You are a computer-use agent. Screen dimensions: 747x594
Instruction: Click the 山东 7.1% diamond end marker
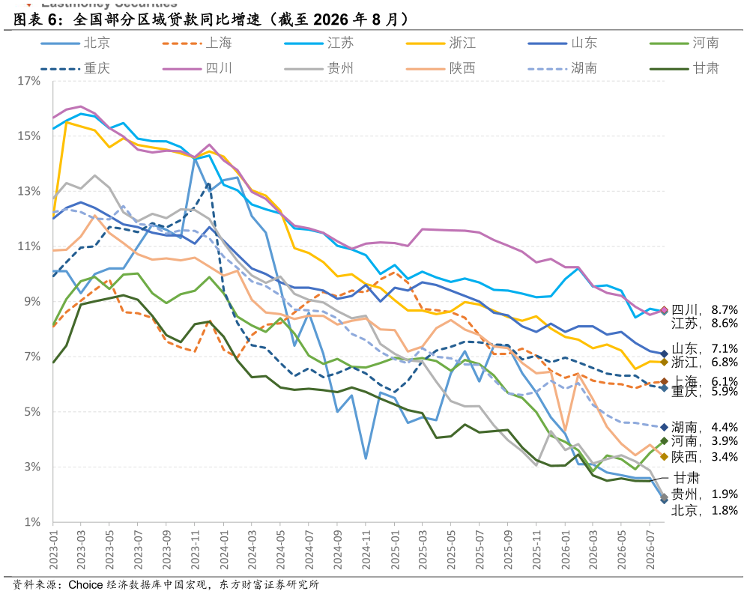coord(664,354)
